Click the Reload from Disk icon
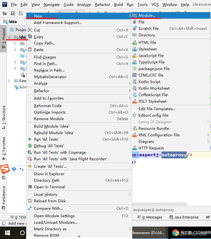This screenshot has width=211, height=239. (x=30, y=201)
